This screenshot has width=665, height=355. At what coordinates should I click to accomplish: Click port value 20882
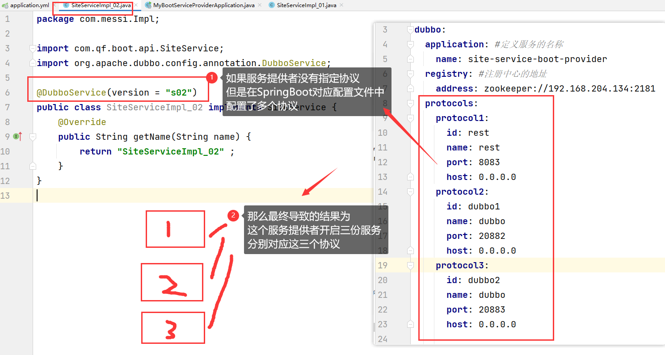click(492, 236)
